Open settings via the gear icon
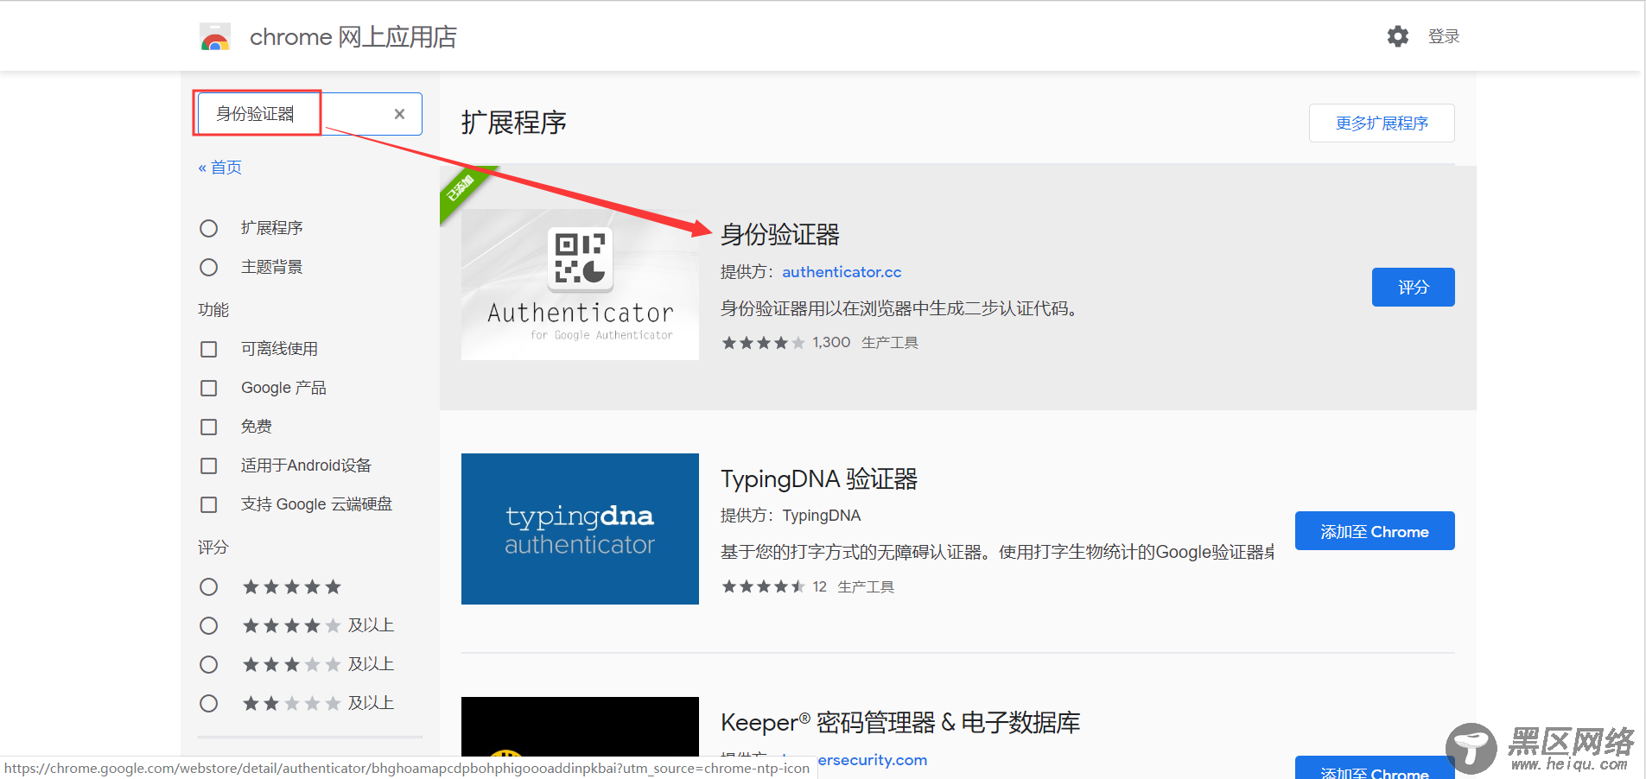This screenshot has width=1646, height=779. tap(1397, 36)
